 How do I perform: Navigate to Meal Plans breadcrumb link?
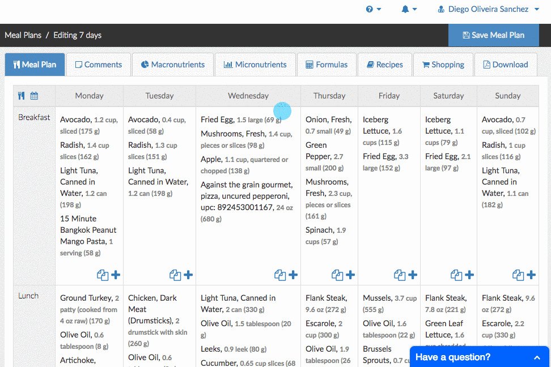coord(23,35)
